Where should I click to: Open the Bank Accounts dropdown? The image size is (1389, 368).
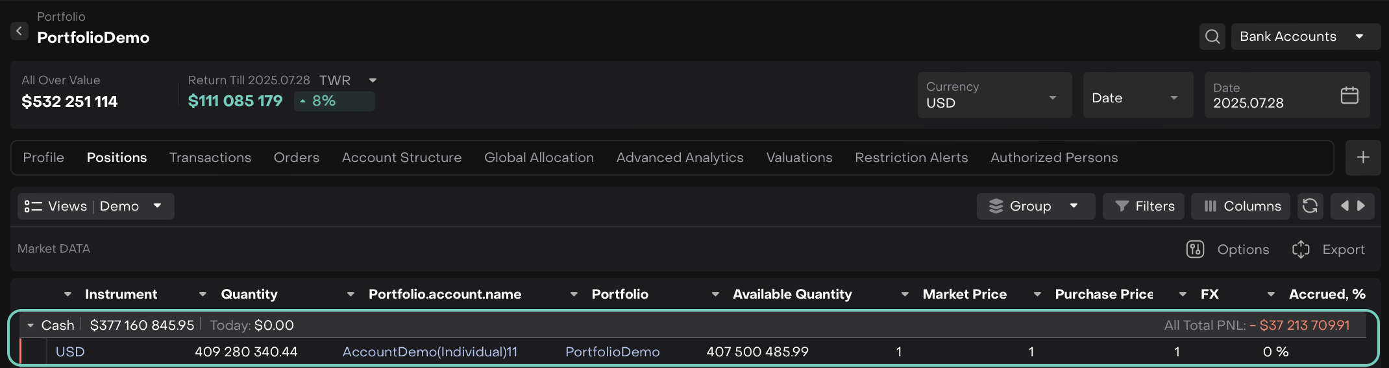click(1305, 36)
